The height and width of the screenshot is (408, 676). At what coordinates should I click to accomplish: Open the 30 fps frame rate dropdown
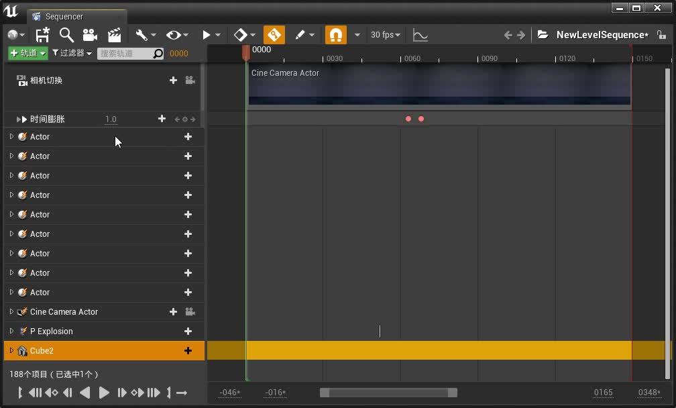point(383,34)
